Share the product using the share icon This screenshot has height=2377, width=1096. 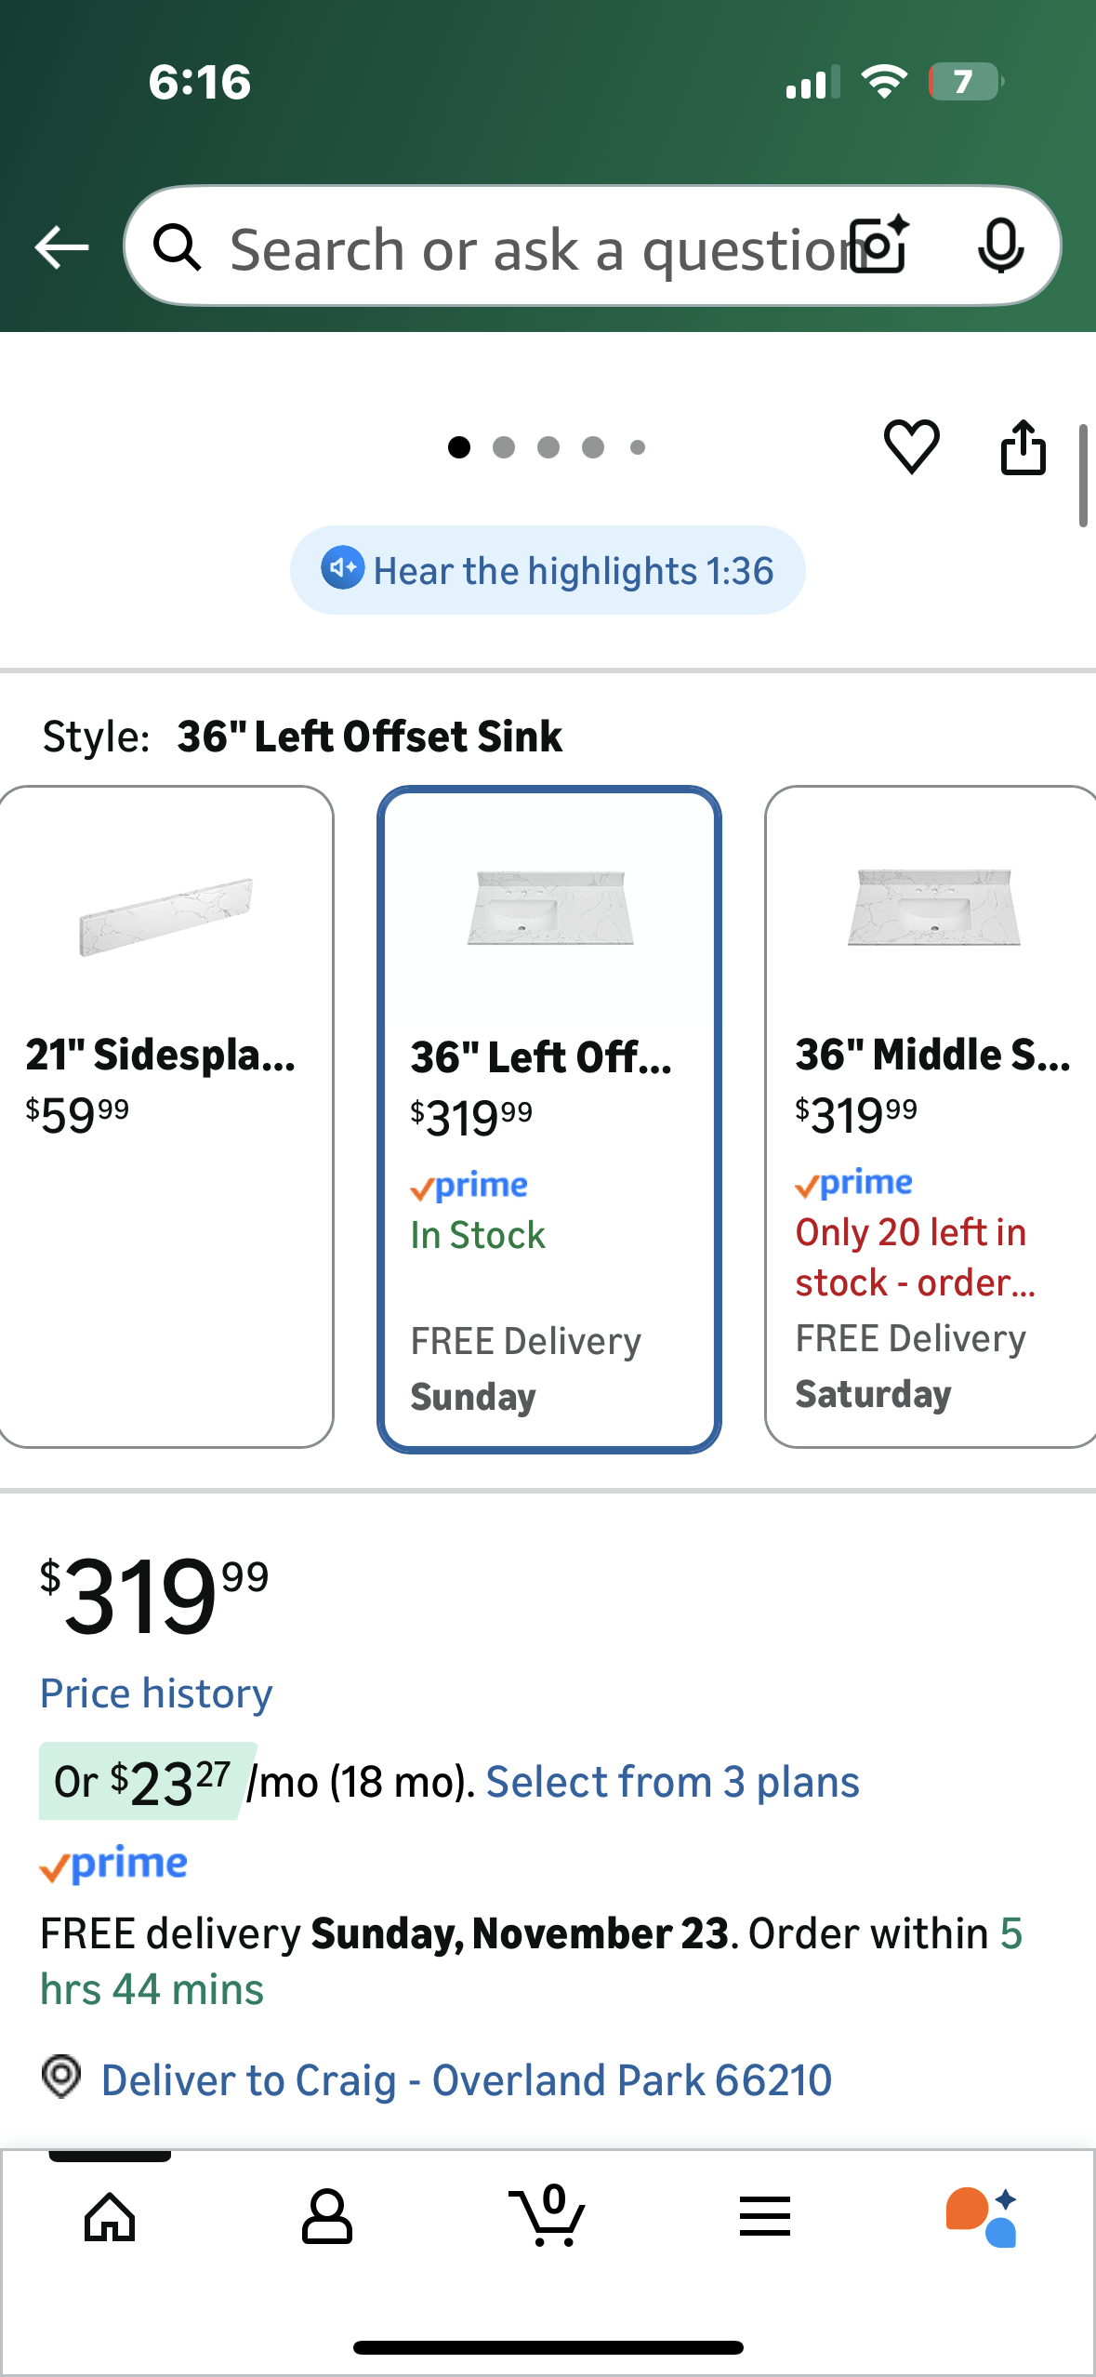pos(1023,447)
